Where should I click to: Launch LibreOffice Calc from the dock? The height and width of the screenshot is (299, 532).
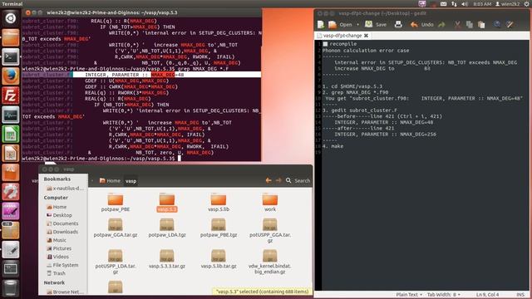(11, 135)
